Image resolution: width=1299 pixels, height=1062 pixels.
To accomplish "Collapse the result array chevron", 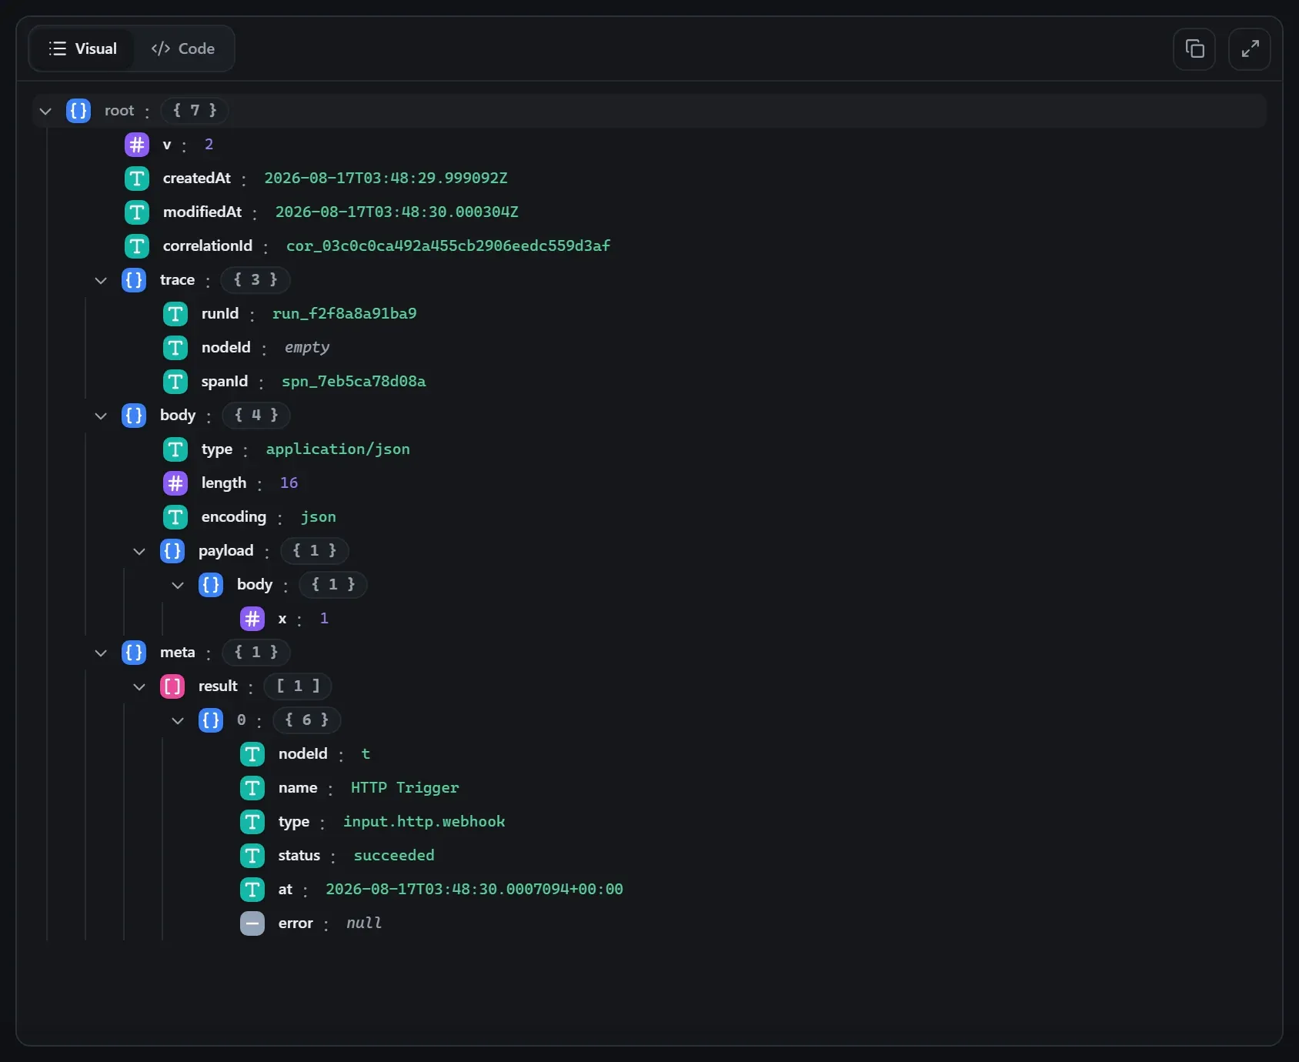I will click(139, 686).
